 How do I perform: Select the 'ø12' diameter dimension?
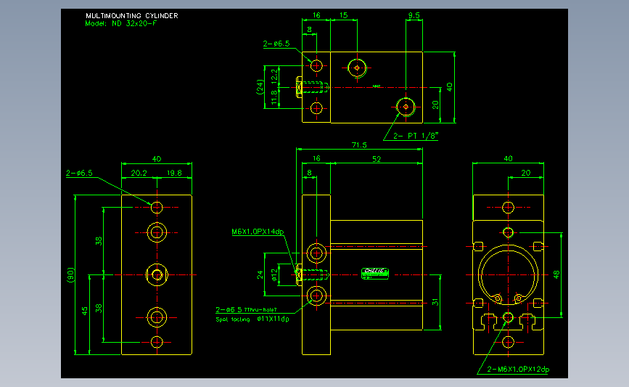[x=274, y=275]
